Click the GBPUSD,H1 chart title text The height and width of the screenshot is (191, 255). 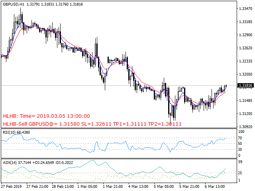pyautogui.click(x=13, y=4)
